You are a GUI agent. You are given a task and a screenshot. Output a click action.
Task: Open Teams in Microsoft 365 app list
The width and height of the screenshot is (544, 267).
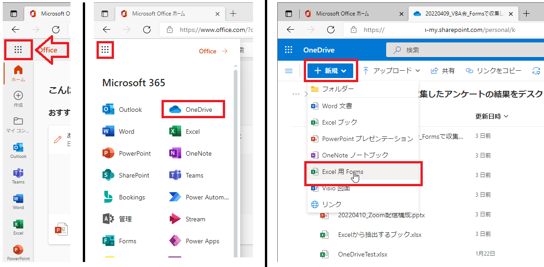point(186,175)
